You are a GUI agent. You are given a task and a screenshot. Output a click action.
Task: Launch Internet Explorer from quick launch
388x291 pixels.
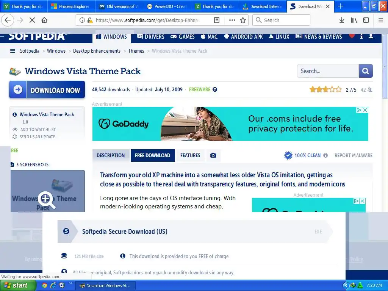click(53, 285)
